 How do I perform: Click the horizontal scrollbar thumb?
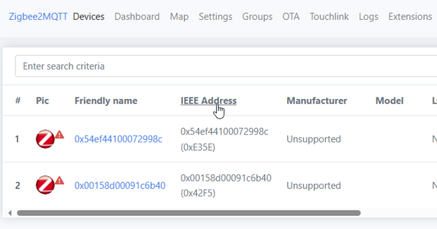click(x=188, y=213)
